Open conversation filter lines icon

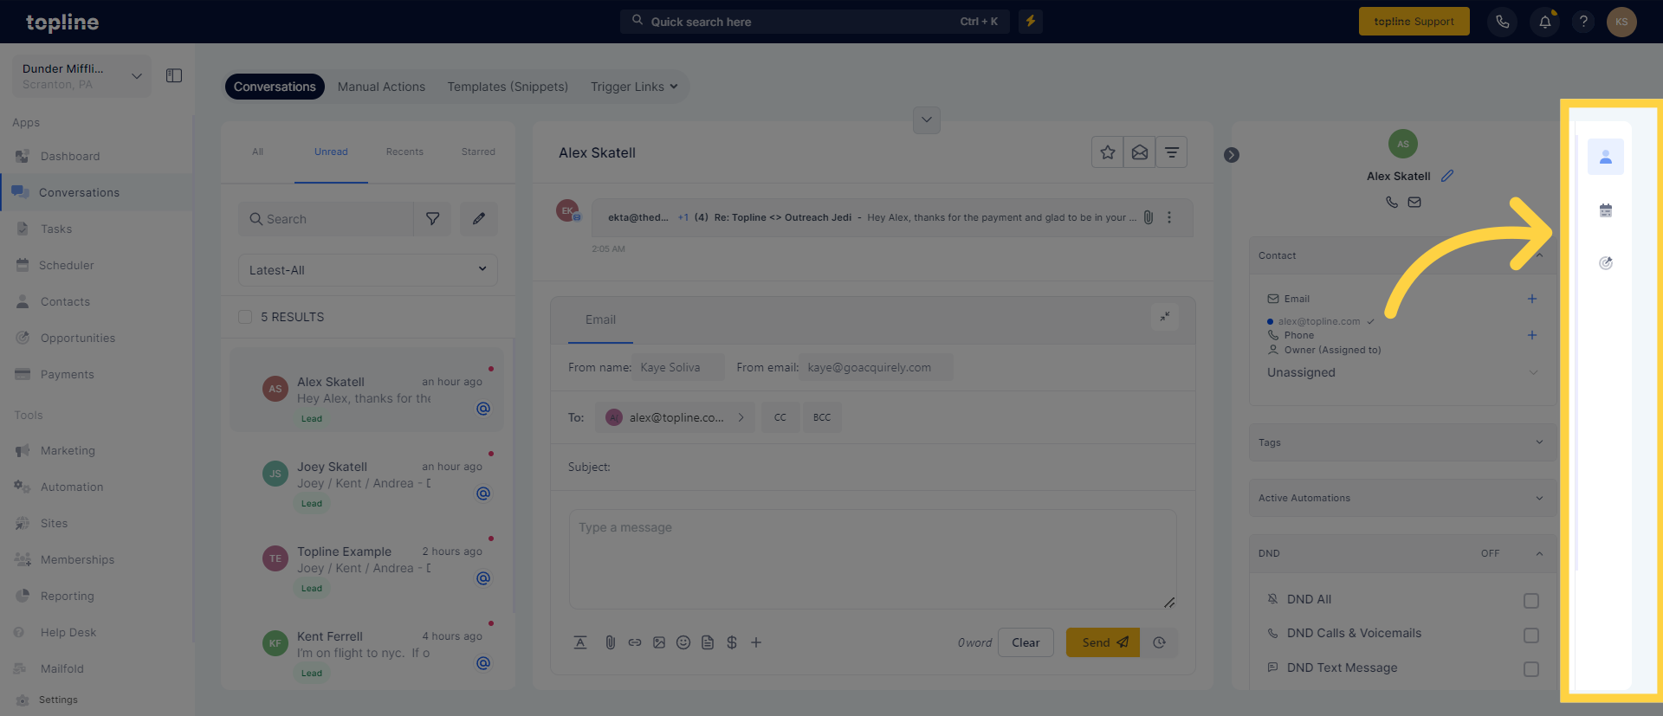(1171, 152)
